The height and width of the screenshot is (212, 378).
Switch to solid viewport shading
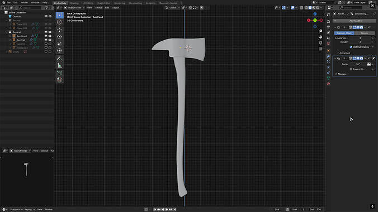(310, 8)
